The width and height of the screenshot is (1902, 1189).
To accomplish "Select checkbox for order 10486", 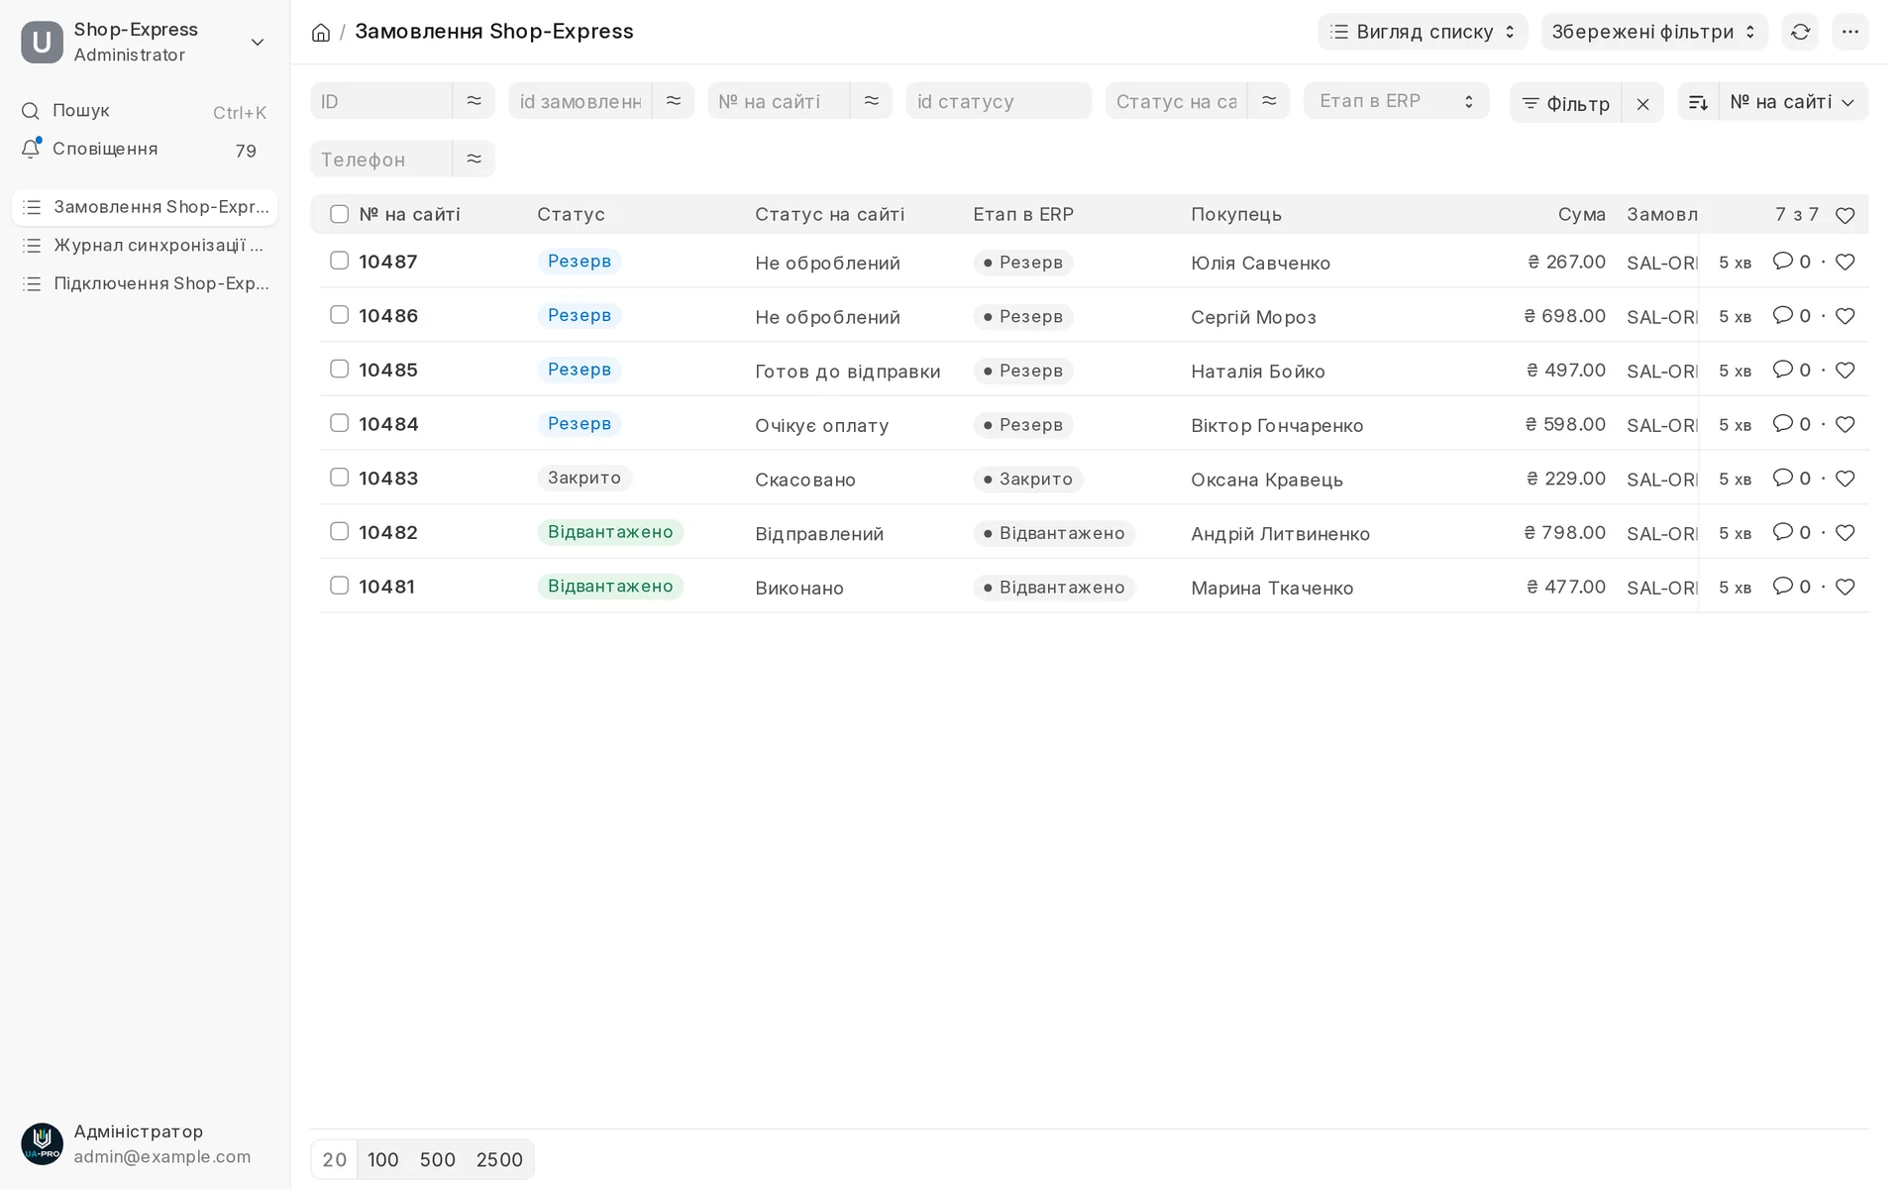I will click(339, 315).
